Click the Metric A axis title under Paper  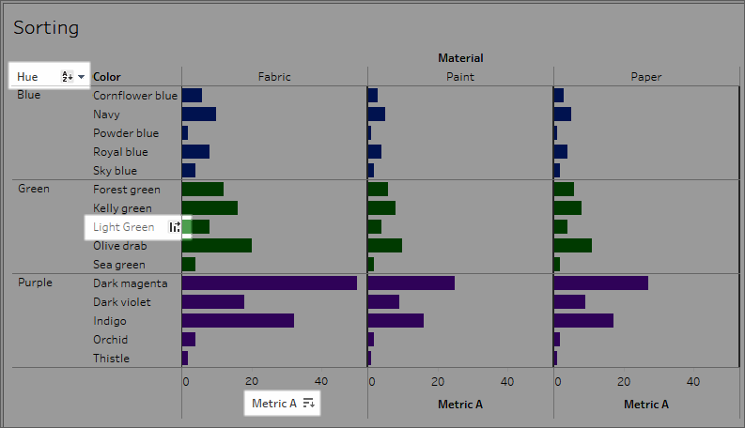tap(646, 405)
